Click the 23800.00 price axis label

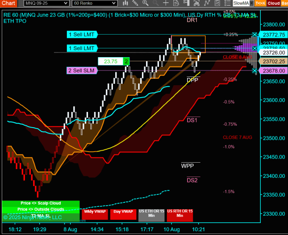274,24
